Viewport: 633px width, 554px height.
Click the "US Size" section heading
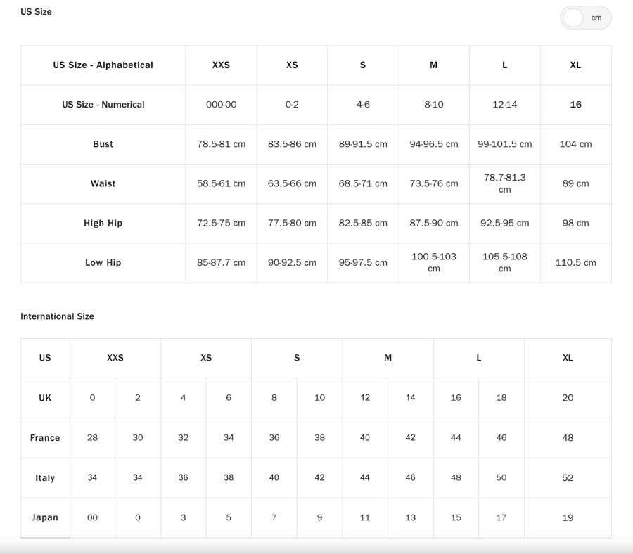tap(36, 12)
